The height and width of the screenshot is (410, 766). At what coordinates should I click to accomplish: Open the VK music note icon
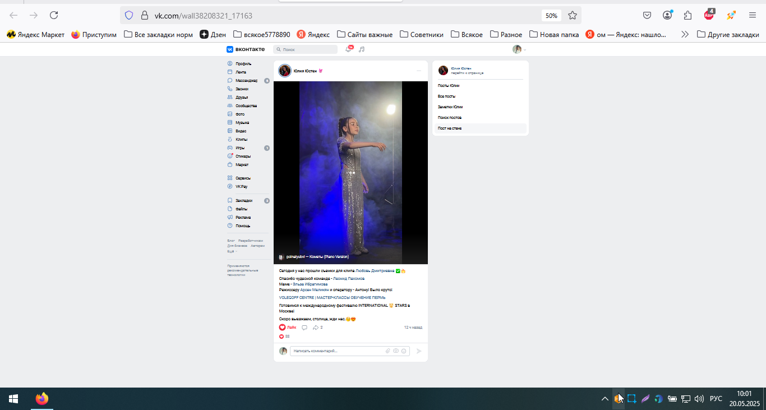pos(362,49)
